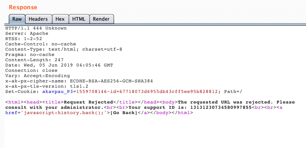This screenshot has height=148, width=306.
Task: Click the Vary: Accept-Encoding header
Action: coord(37,76)
